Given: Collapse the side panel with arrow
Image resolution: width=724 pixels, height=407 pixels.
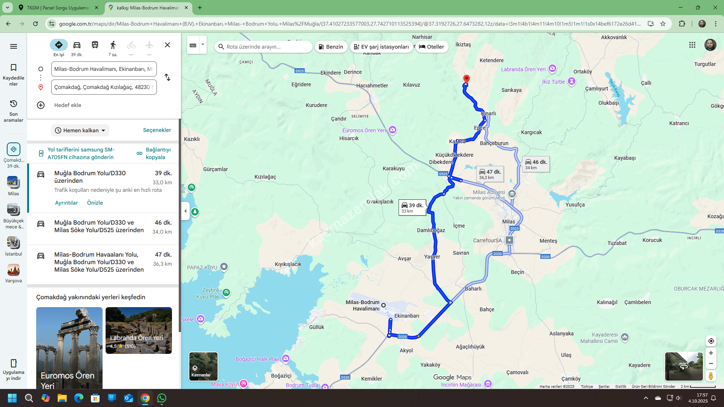Looking at the screenshot, I should pyautogui.click(x=185, y=211).
